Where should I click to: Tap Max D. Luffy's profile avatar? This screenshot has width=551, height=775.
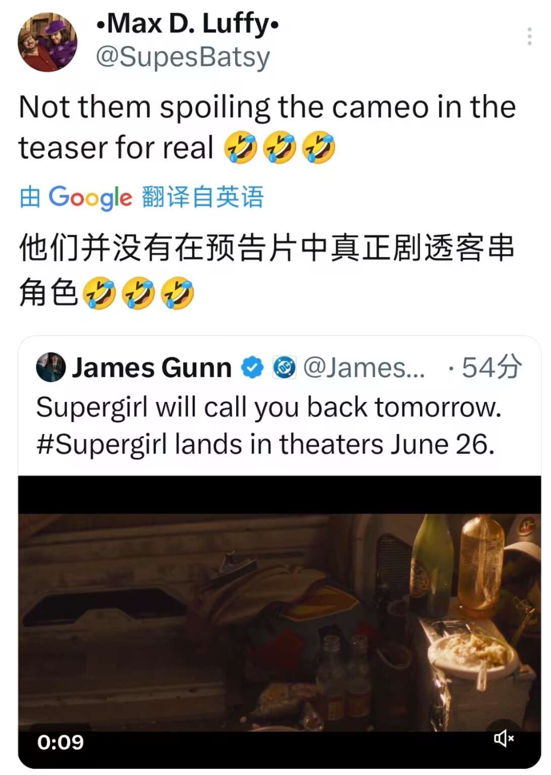(x=48, y=42)
